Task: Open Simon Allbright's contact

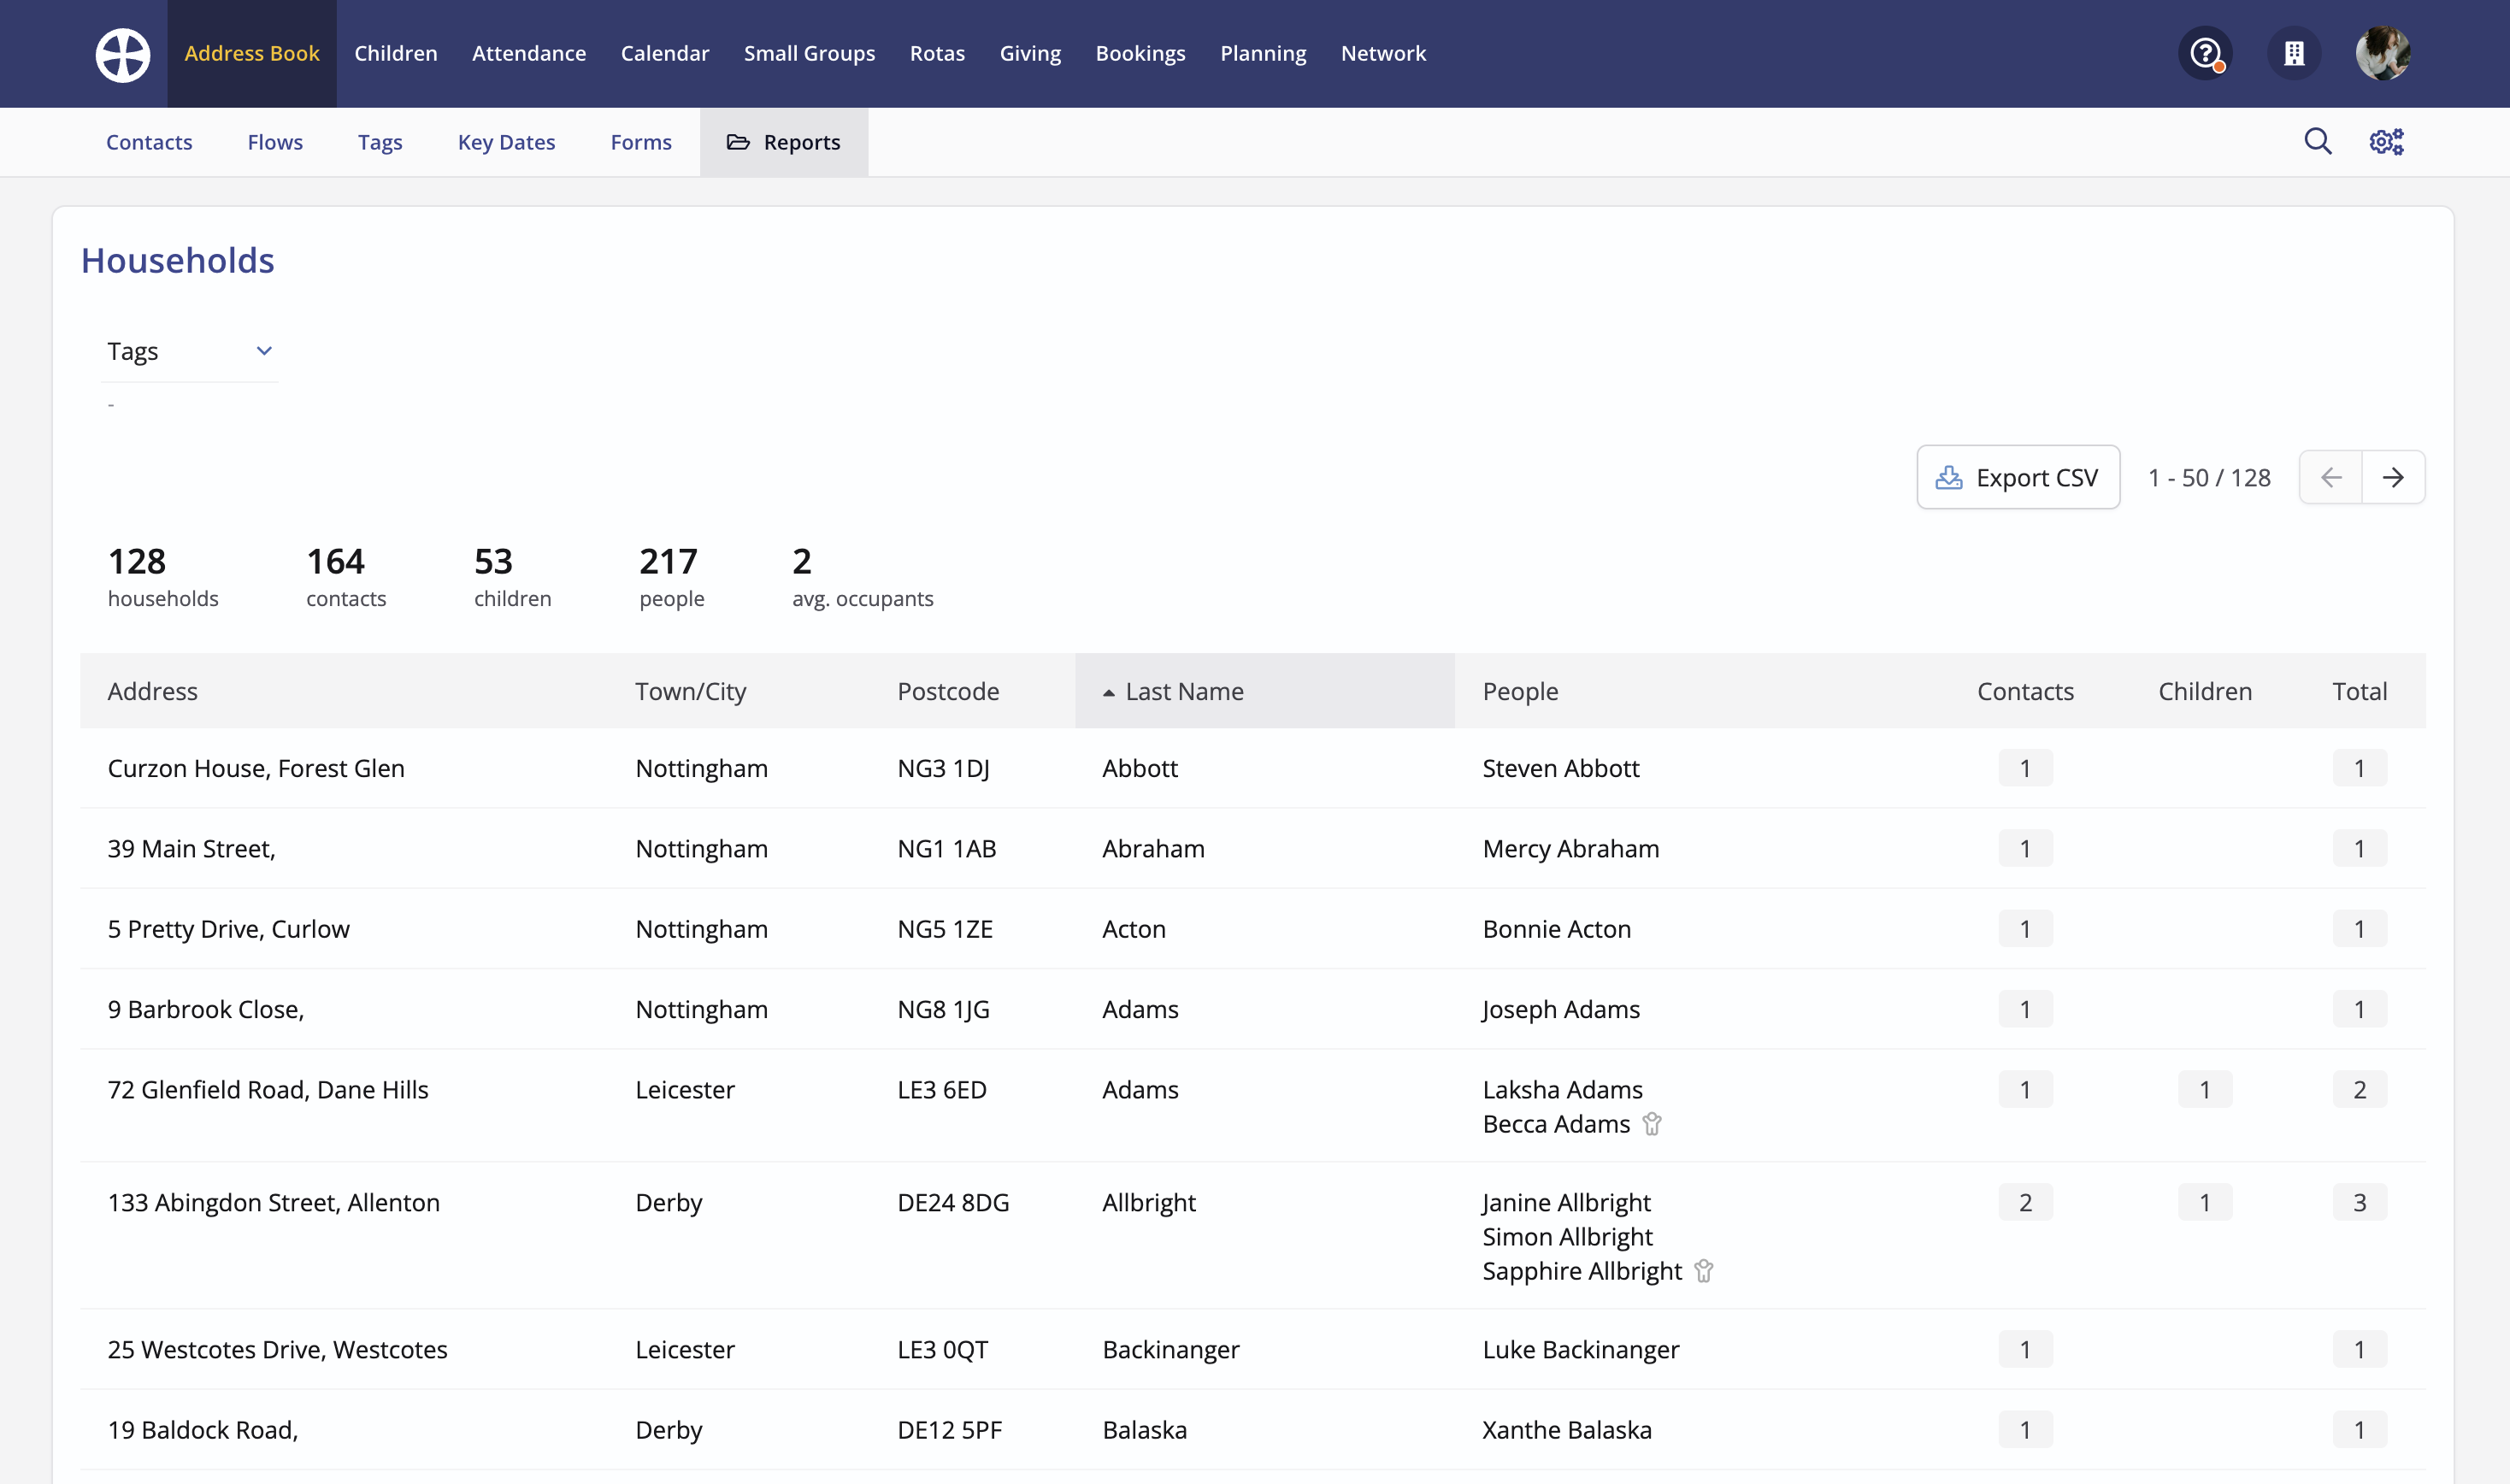Action: coord(1567,1237)
